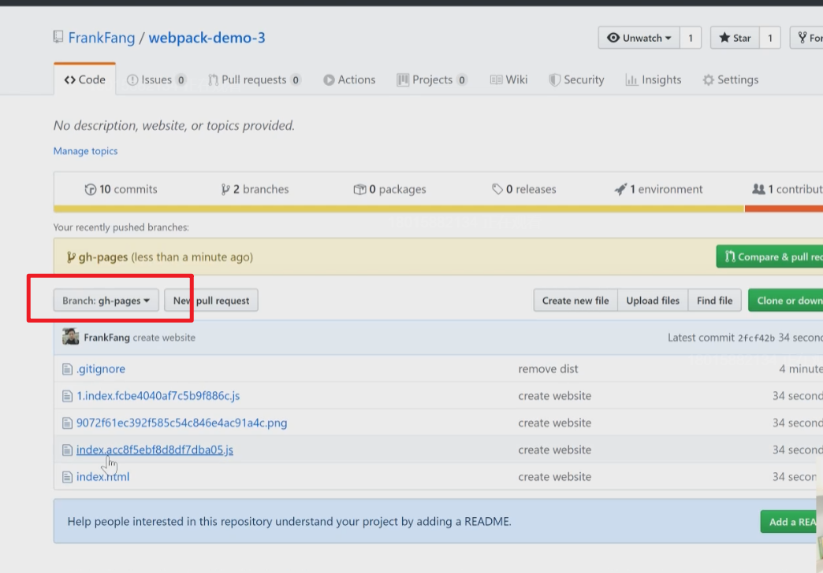Click the shield icon on Security tab
The height and width of the screenshot is (573, 823).
point(554,79)
